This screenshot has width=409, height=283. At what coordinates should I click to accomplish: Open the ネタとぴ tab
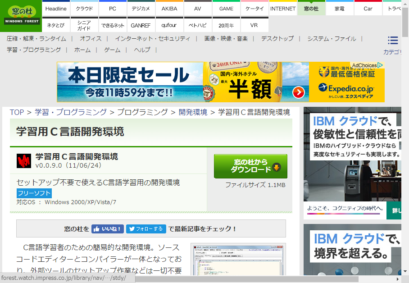point(56,25)
